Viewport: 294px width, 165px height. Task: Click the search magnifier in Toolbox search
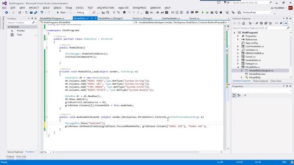tap(34, 22)
